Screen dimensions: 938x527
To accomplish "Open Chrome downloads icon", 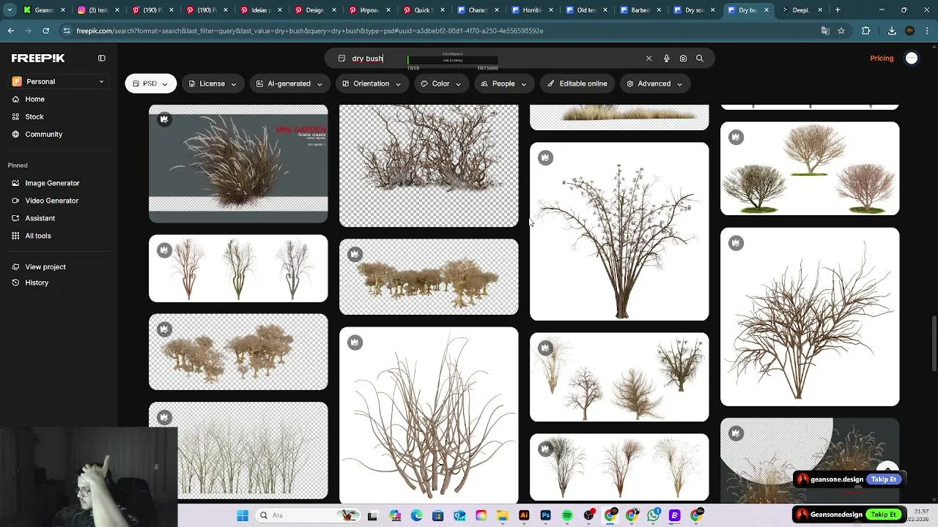I will coord(892,31).
